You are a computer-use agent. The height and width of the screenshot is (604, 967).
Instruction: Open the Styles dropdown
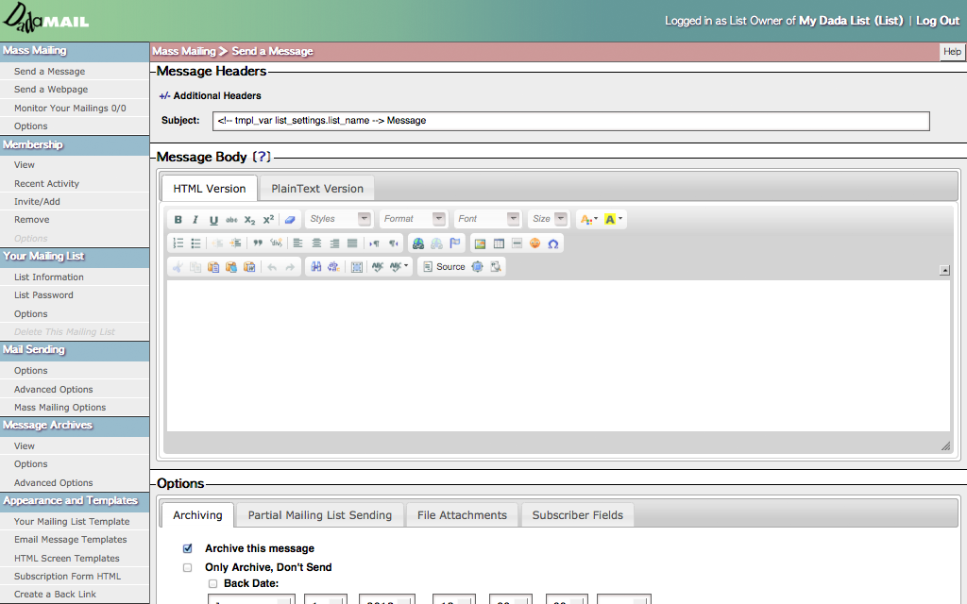click(339, 219)
